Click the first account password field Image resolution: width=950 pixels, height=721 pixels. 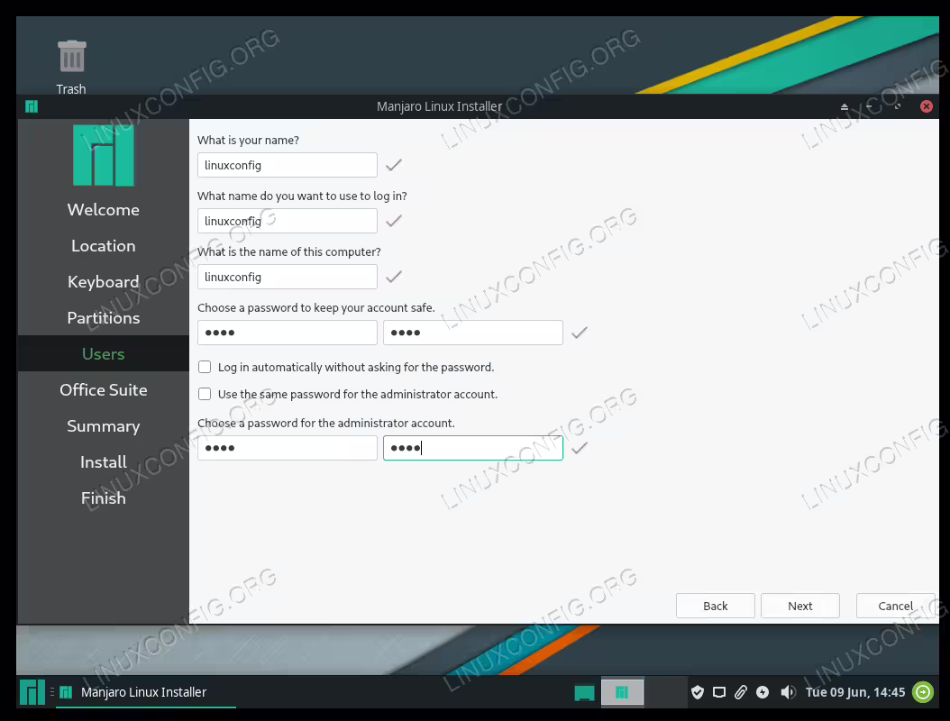click(x=288, y=333)
